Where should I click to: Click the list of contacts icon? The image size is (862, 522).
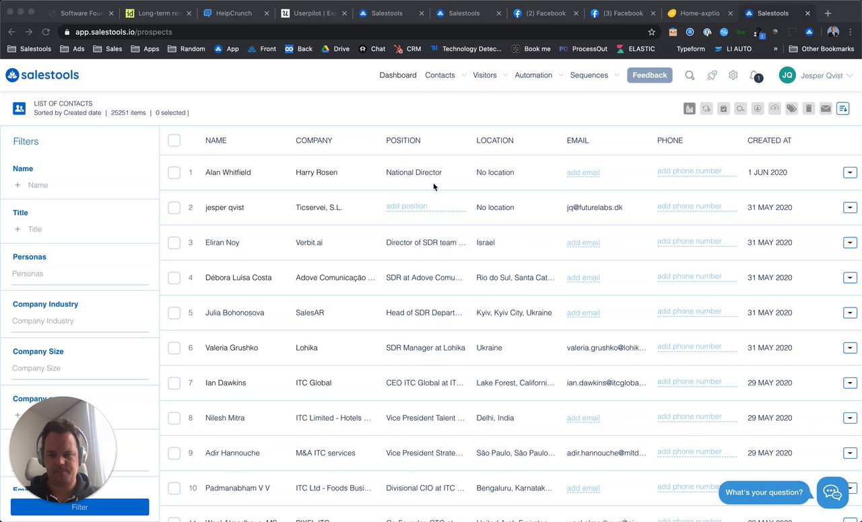pos(20,108)
